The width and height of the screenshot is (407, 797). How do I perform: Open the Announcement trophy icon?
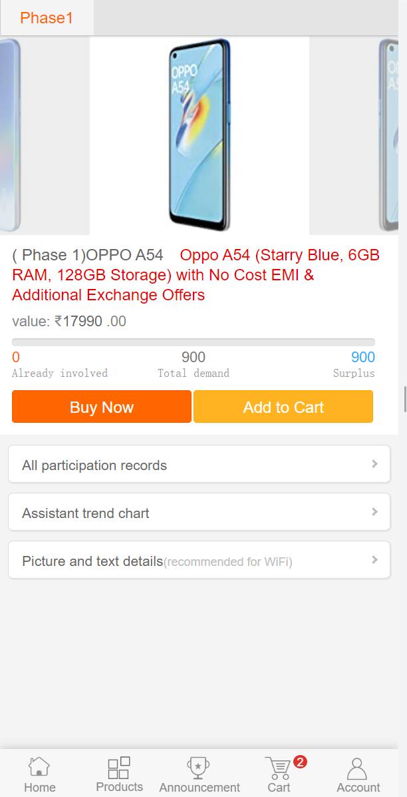(x=199, y=768)
